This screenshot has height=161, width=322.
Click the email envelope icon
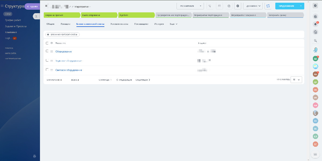coord(219,6)
